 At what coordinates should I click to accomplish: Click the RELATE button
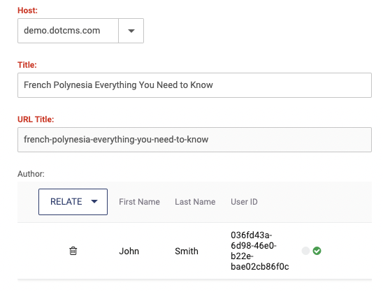point(73,202)
